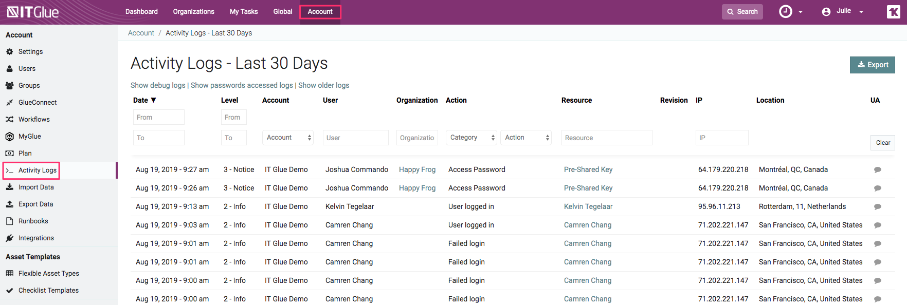Click the Workflows shuffle icon
907x305 pixels.
pyautogui.click(x=9, y=120)
